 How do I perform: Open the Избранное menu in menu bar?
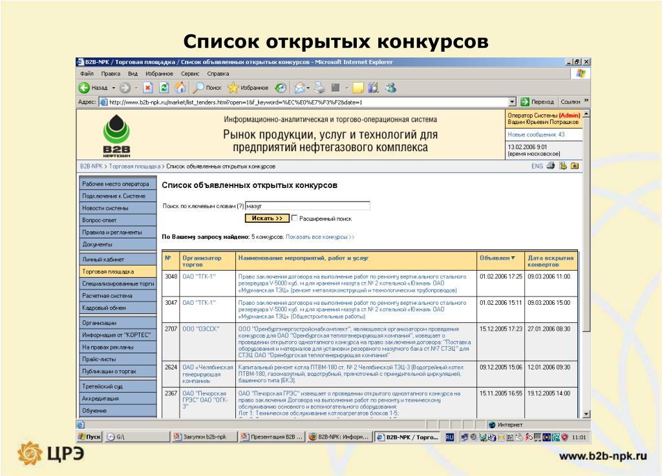tap(159, 74)
